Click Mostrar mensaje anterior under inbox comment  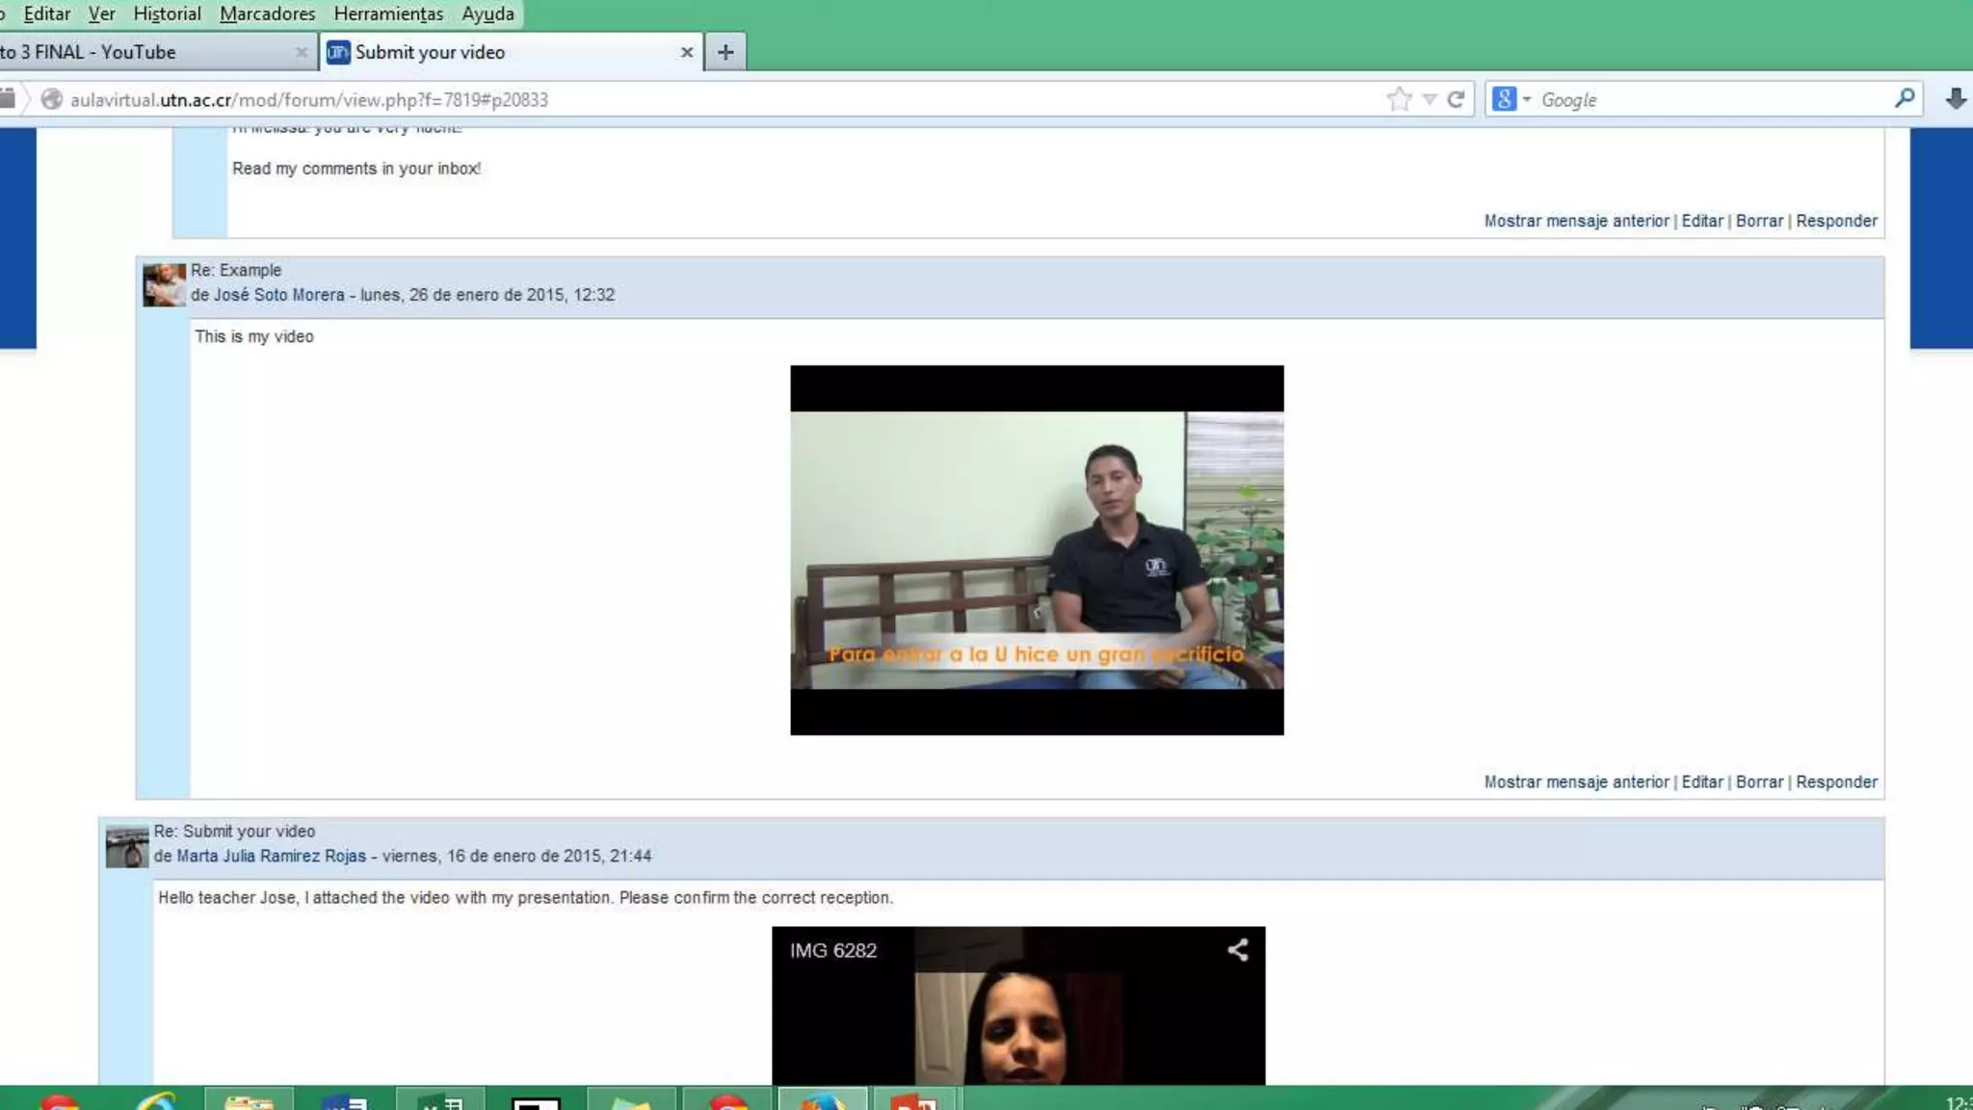pyautogui.click(x=1576, y=221)
